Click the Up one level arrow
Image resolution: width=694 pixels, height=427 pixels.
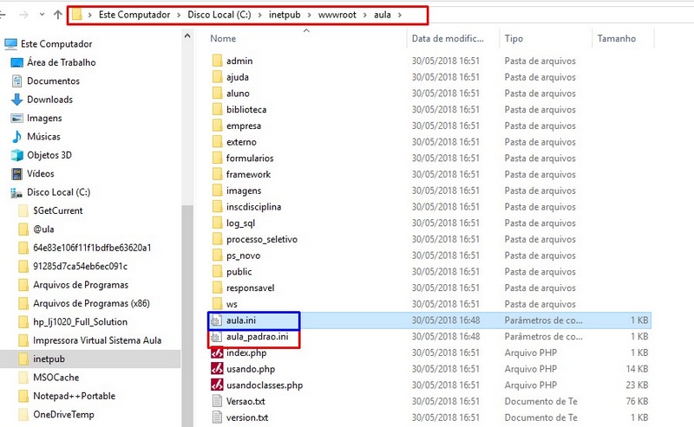57,15
